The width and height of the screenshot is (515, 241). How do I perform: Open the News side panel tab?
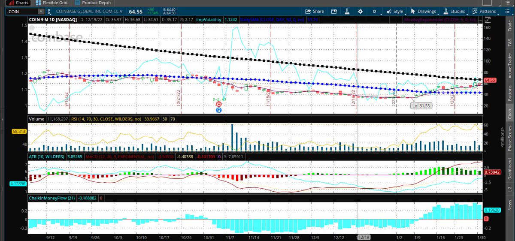click(x=510, y=204)
